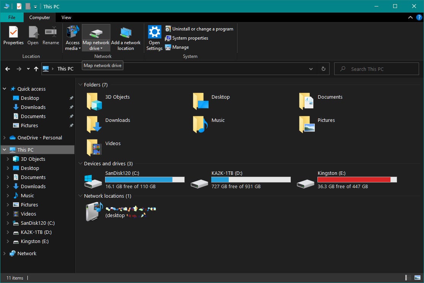Switch to Details view in status bar
The width and height of the screenshot is (424, 283).
[x=408, y=278]
